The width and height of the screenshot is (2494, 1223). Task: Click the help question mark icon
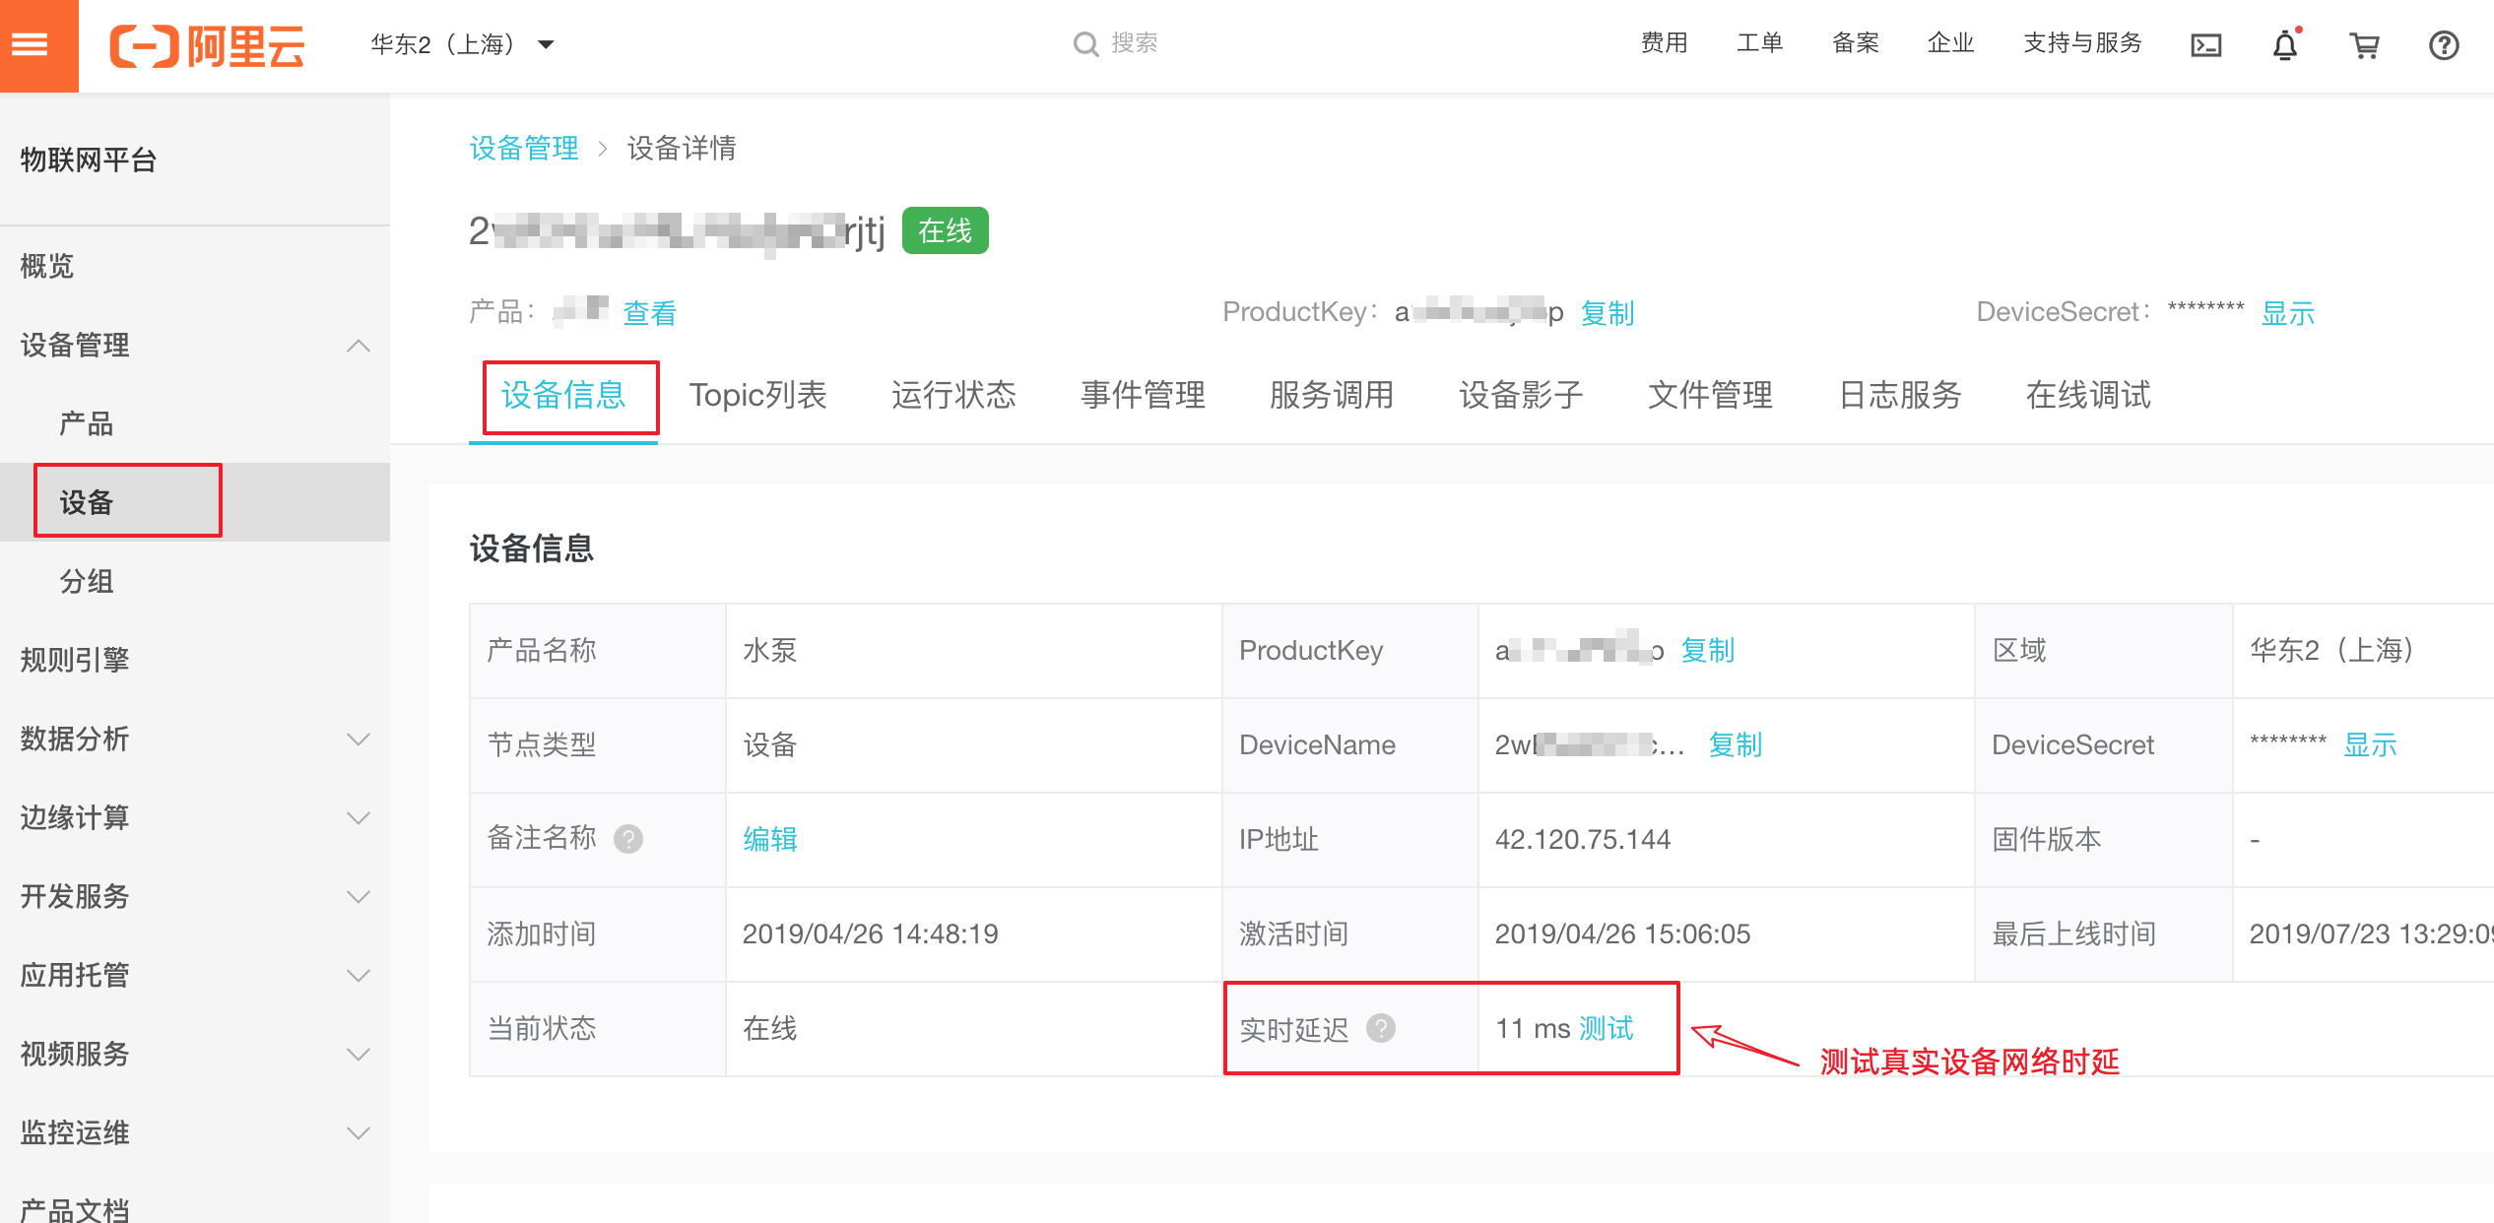(x=2443, y=45)
